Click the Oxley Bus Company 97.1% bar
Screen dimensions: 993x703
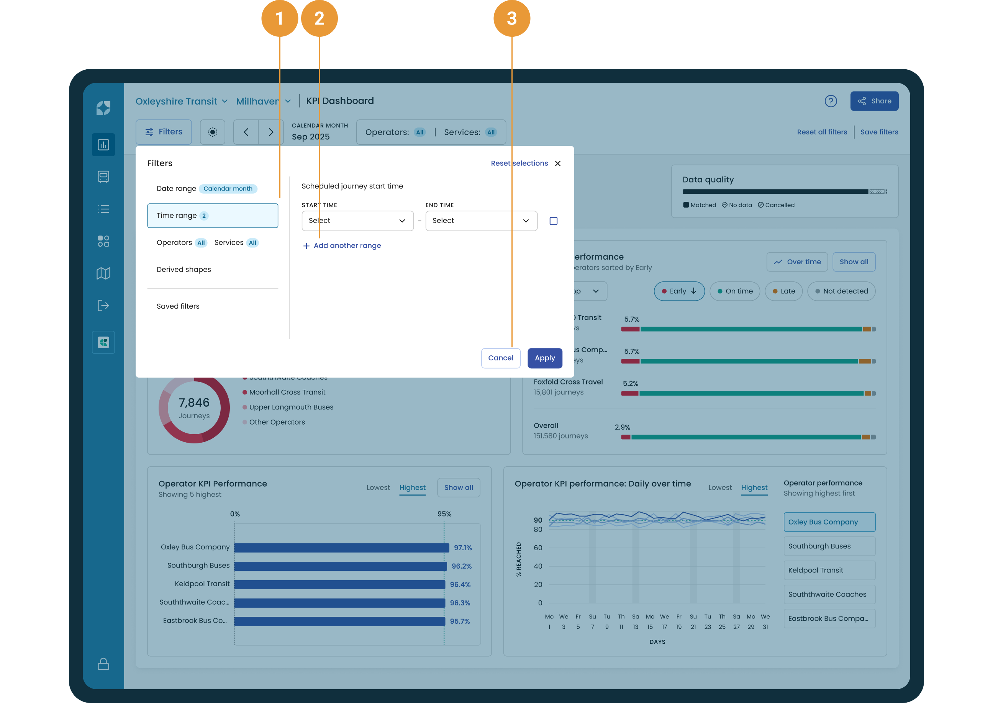coord(342,548)
